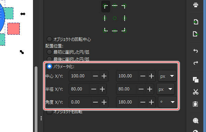Click the panel three-dot handle
Image resolution: width=206 pixels, height=132 pixels.
[x=41, y=118]
